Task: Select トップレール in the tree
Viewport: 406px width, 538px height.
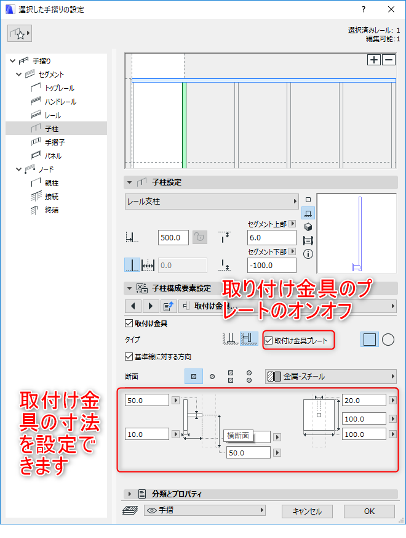Action: [59, 88]
